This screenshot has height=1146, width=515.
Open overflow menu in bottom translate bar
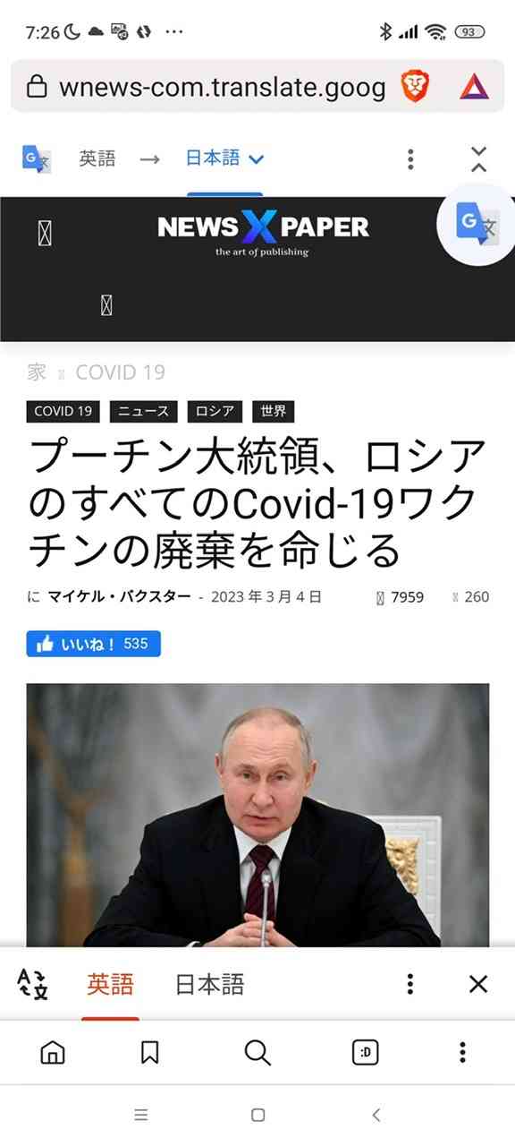409,985
